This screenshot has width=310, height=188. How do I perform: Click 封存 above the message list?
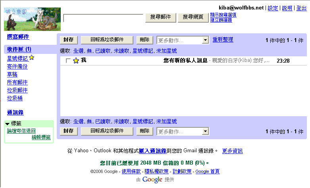pos(69,40)
